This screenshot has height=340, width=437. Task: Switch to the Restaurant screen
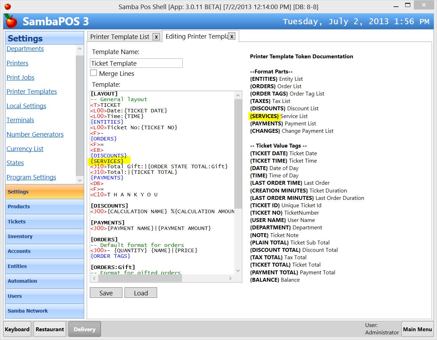pyautogui.click(x=49, y=329)
